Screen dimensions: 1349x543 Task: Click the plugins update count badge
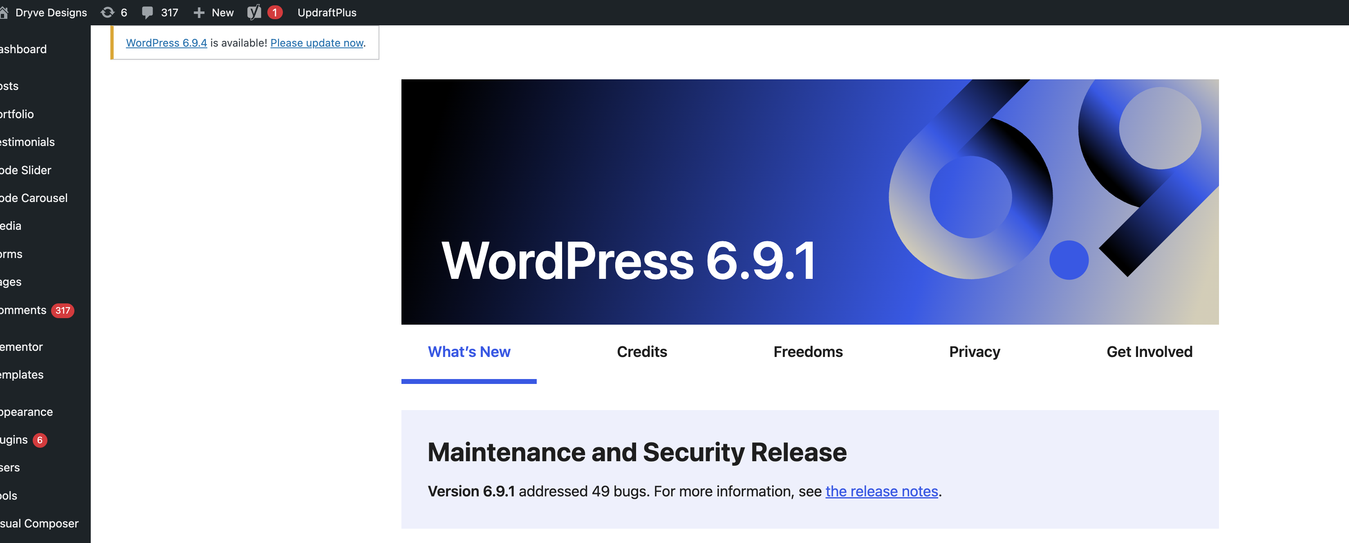[40, 440]
